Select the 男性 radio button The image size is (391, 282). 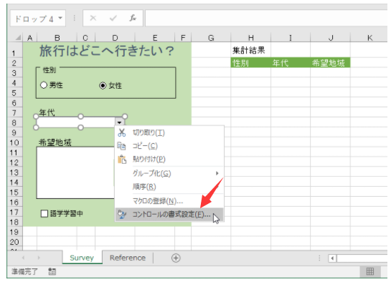pos(44,85)
